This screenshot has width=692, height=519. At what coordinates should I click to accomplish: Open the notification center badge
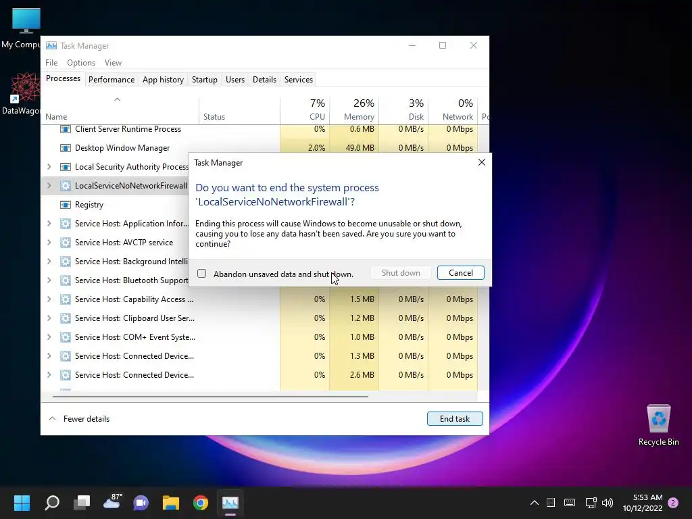click(673, 502)
